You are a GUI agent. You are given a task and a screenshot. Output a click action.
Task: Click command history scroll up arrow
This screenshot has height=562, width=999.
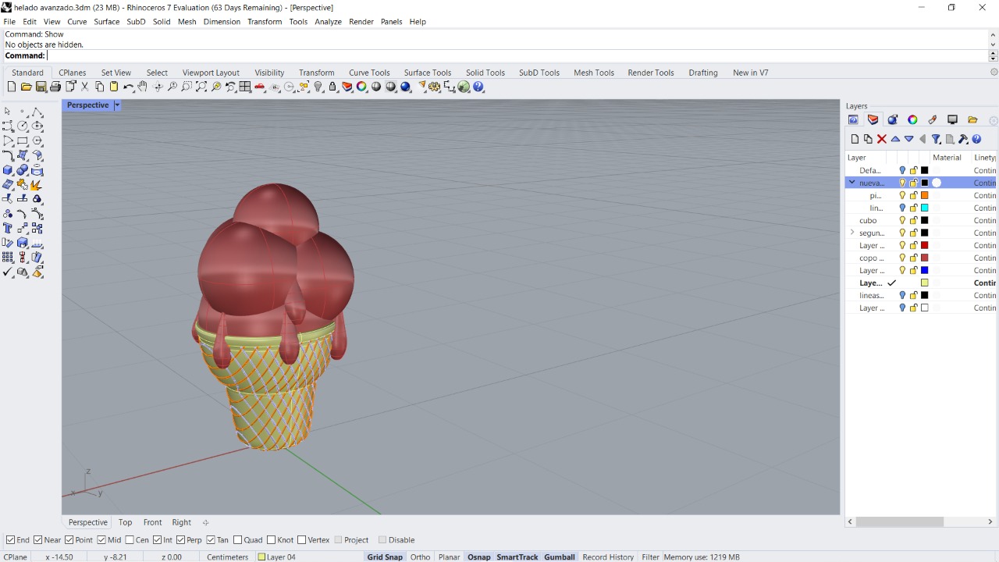993,34
